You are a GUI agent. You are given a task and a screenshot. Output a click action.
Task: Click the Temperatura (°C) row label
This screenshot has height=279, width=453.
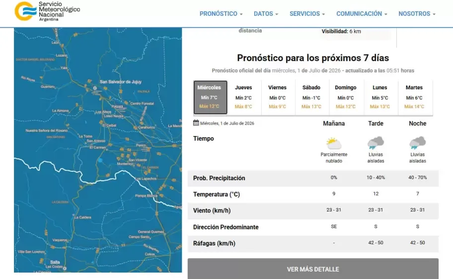[217, 195]
